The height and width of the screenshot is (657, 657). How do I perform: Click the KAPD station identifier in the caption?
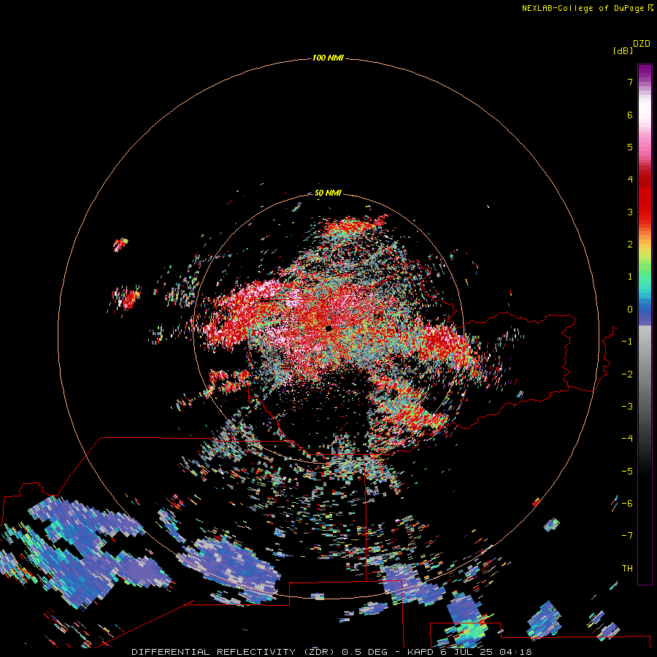coord(420,652)
